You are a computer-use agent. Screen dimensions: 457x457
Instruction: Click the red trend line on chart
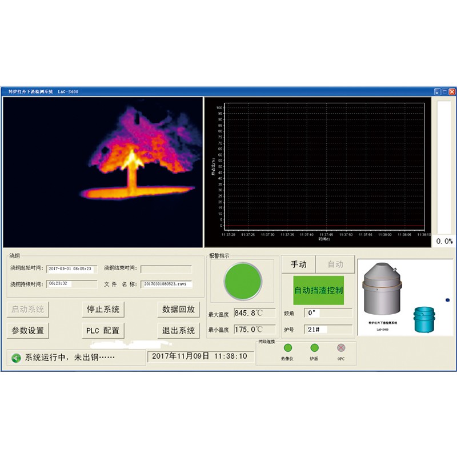[324, 226]
